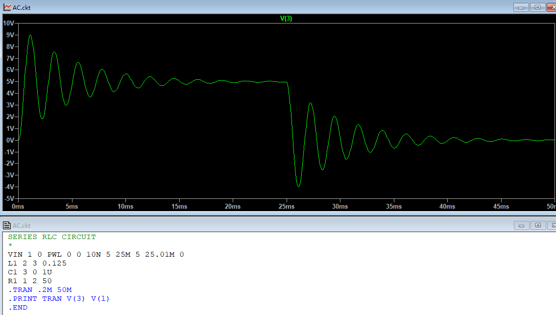This screenshot has width=556, height=315.
Task: Click the 25ms label on time axis
Action: (287, 206)
